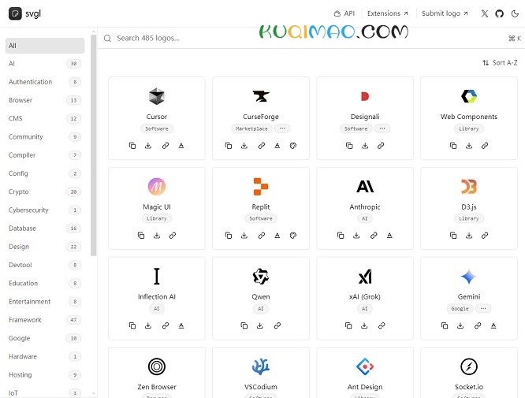Open Magic UI website link icon

tap(173, 236)
